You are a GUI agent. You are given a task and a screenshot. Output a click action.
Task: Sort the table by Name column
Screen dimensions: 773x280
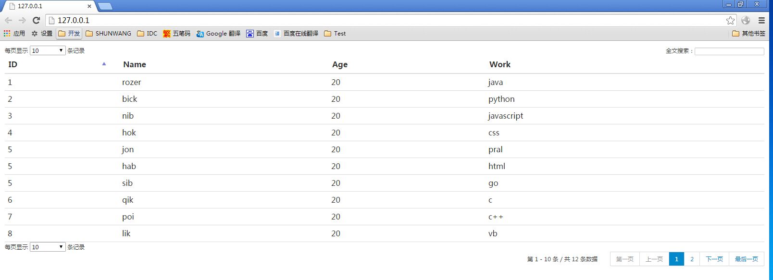[x=135, y=64]
